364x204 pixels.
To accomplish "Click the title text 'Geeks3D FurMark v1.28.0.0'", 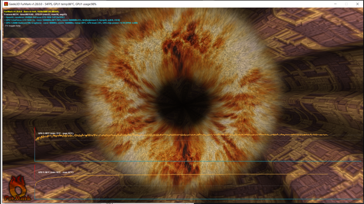I will tap(26, 4).
